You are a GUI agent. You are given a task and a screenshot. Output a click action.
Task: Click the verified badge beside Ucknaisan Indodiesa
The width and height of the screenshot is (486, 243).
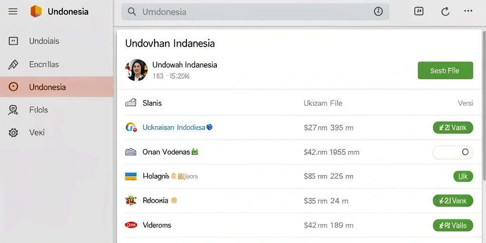pos(209,127)
